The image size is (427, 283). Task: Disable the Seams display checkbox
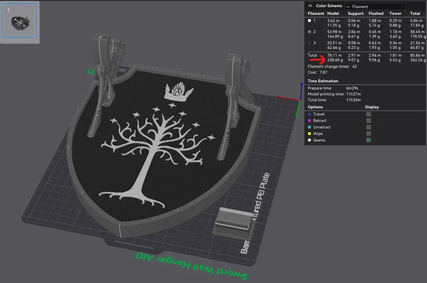tap(368, 140)
